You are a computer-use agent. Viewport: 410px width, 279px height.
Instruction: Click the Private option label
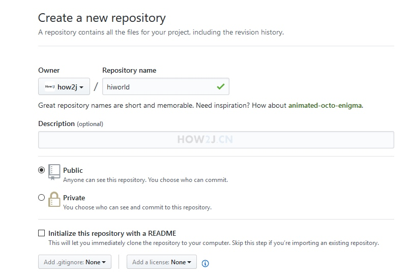(x=74, y=198)
